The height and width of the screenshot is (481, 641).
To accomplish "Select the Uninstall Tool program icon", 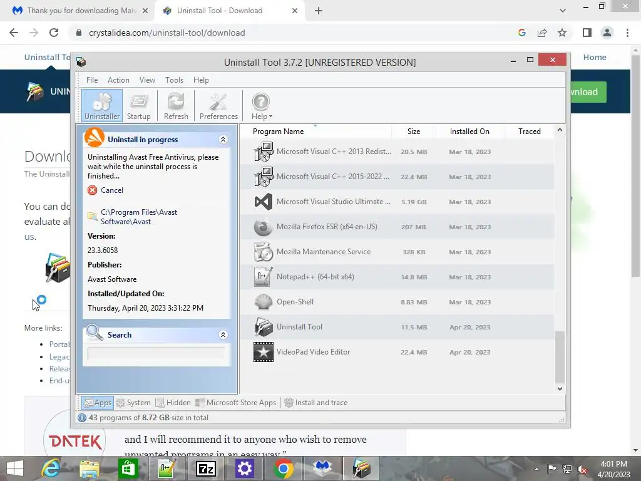I will pos(264,327).
